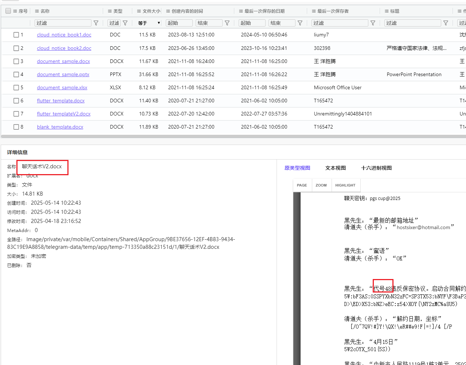The width and height of the screenshot is (466, 365).
Task: Check the box for row 7 flutter_templateV2.docx
Action: 16,114
